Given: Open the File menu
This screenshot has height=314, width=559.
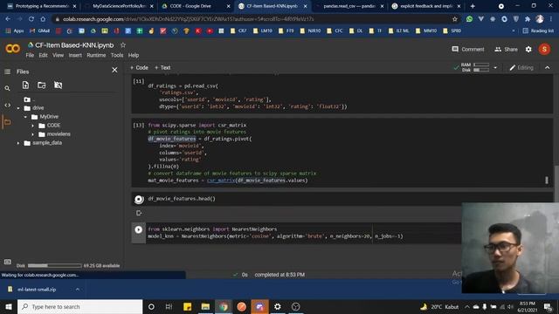Looking at the screenshot, I should 30,55.
